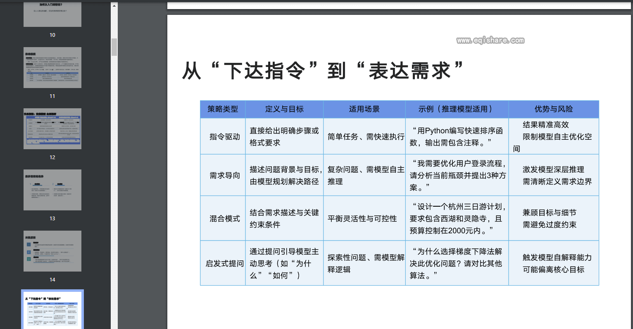Click the 优势与风险 column header
Screen dimensions: 633x329
553,109
